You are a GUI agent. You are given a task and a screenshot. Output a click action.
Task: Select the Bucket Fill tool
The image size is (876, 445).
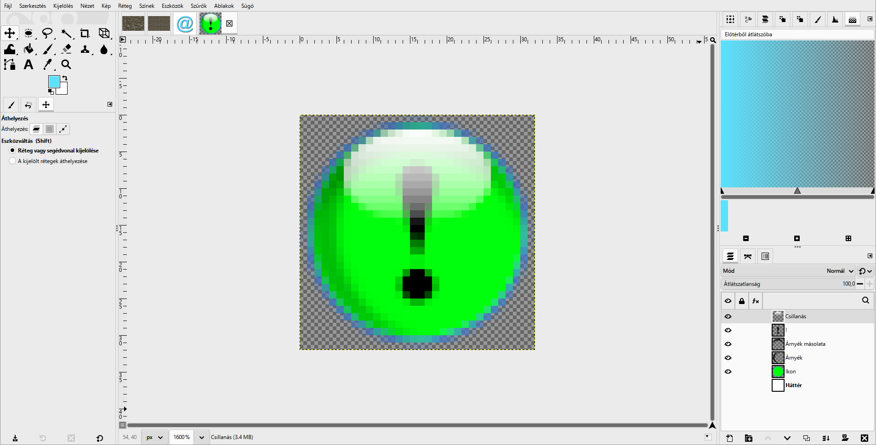28,49
